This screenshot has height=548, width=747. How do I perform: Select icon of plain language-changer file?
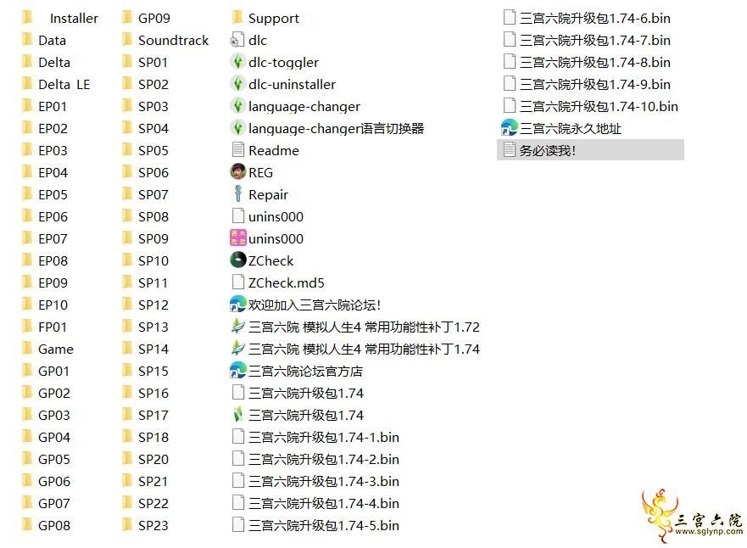237,106
